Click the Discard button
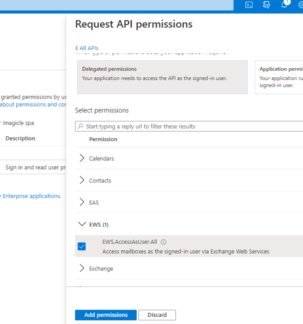Viewport: 303px width, 324px height. pyautogui.click(x=157, y=315)
